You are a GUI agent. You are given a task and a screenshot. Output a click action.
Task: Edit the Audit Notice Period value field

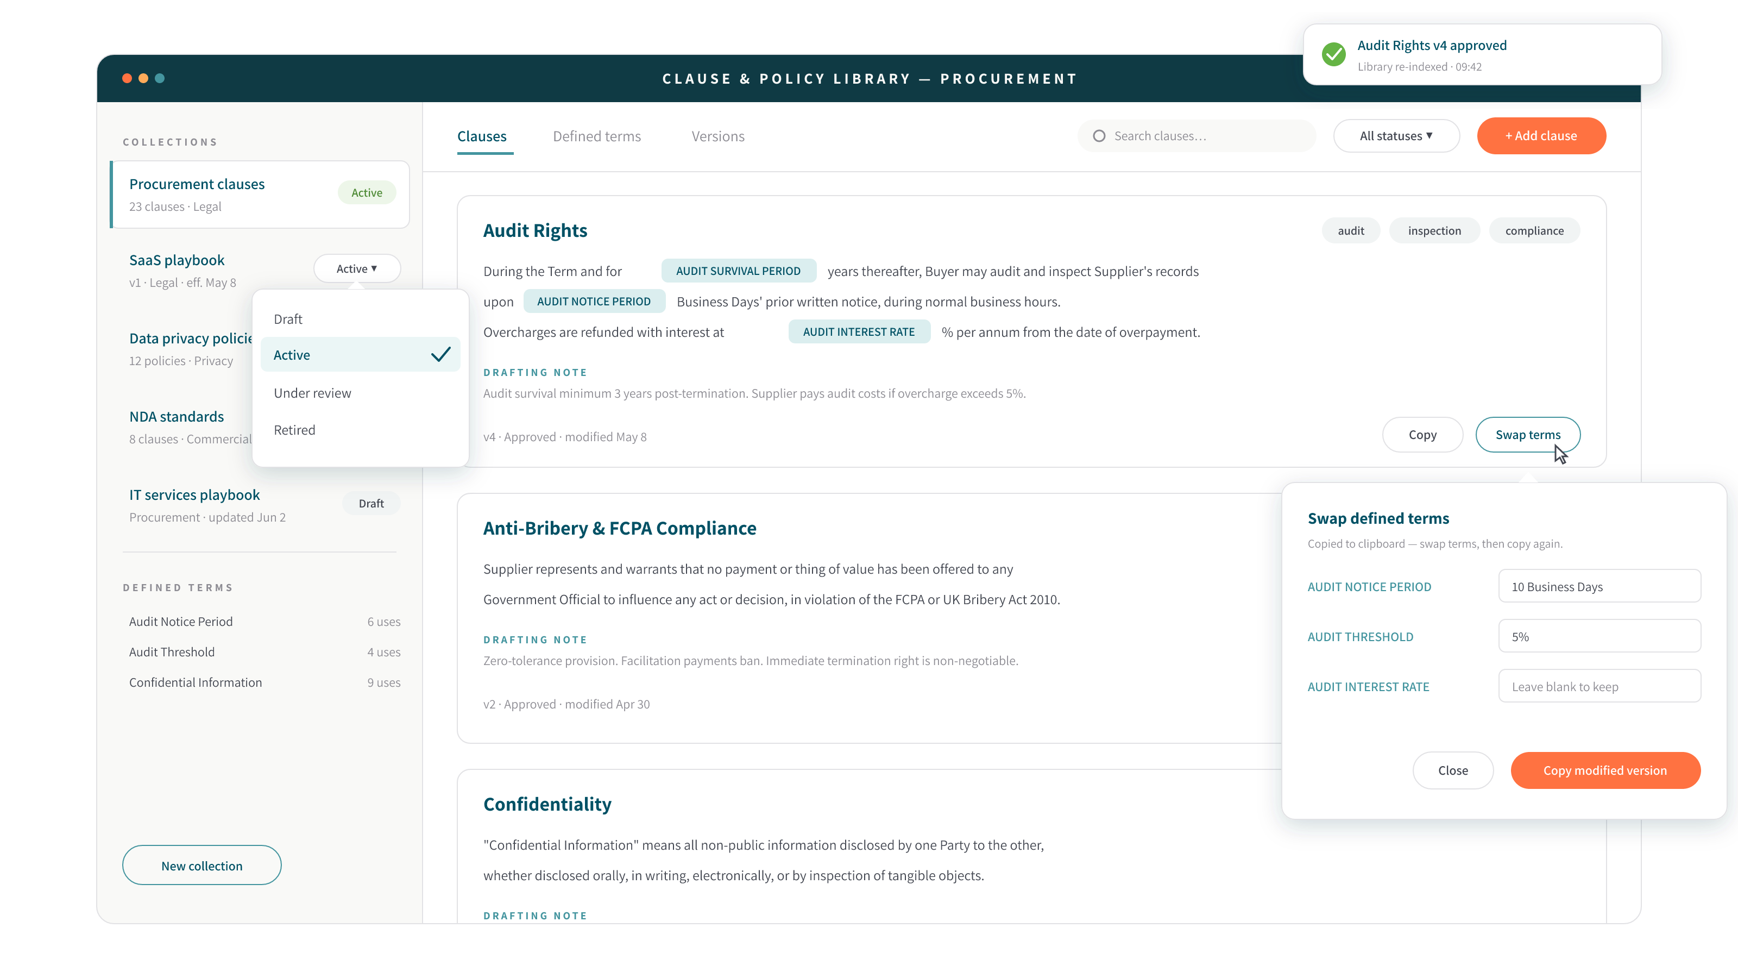(x=1599, y=586)
